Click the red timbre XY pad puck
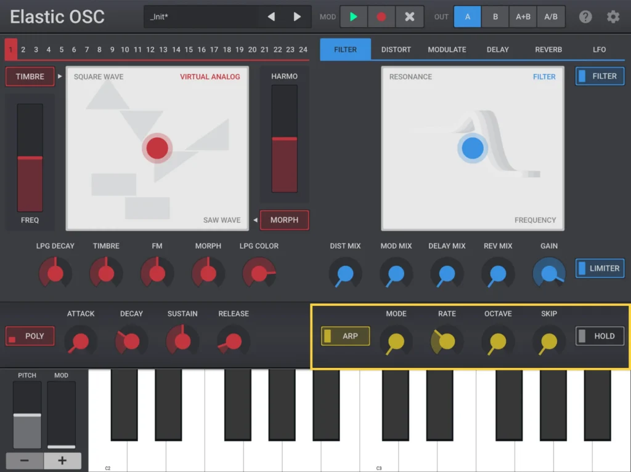The width and height of the screenshot is (631, 472). (x=157, y=148)
